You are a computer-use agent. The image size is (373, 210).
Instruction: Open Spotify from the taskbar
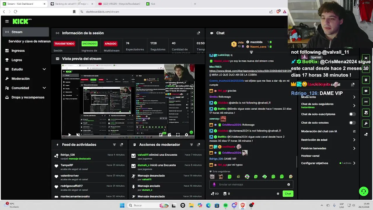[226, 205]
